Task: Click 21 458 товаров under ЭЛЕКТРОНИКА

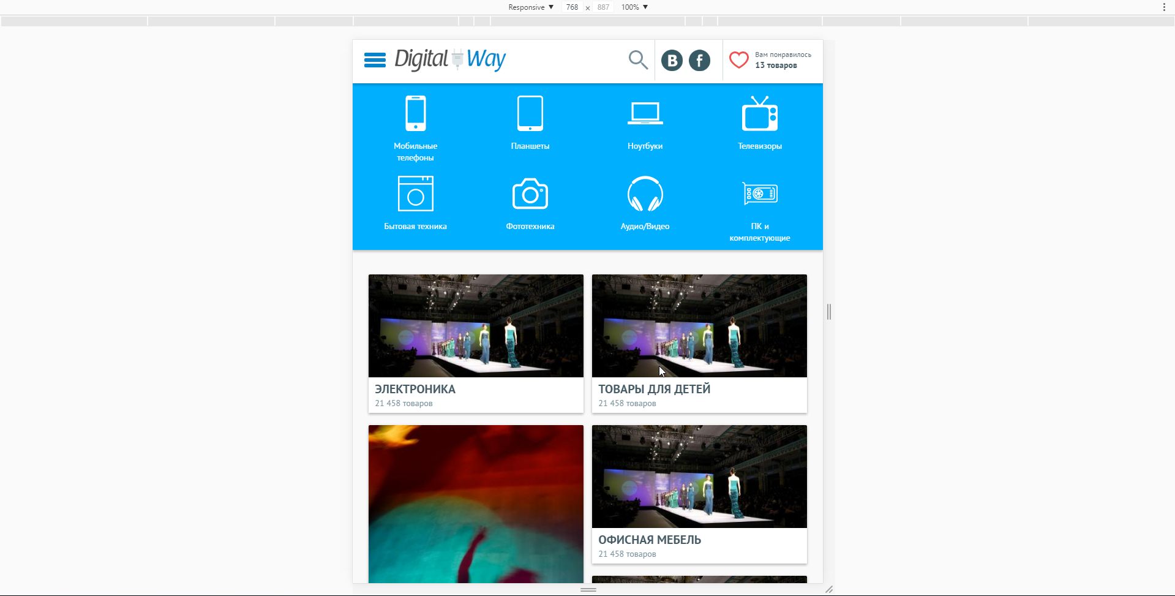Action: [404, 403]
